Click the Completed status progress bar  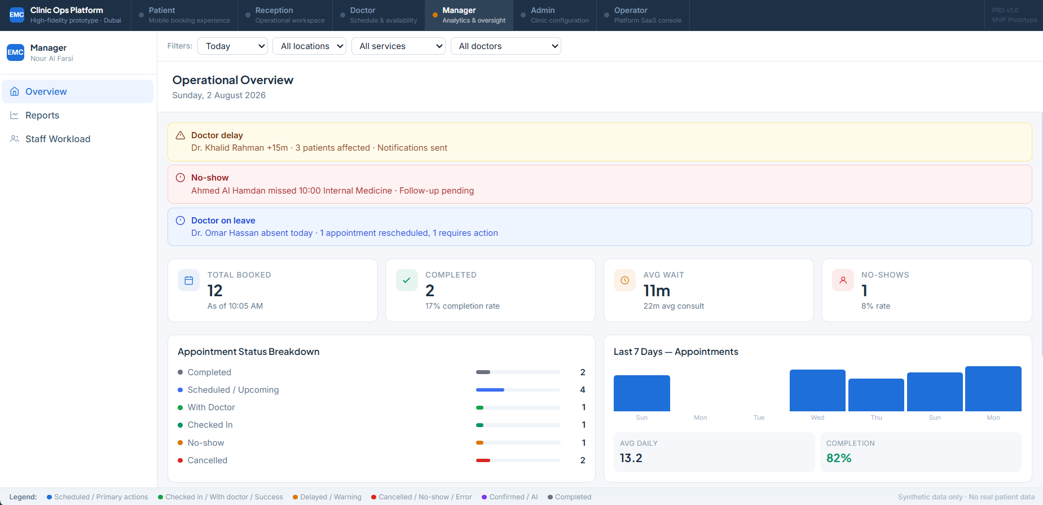click(x=518, y=372)
